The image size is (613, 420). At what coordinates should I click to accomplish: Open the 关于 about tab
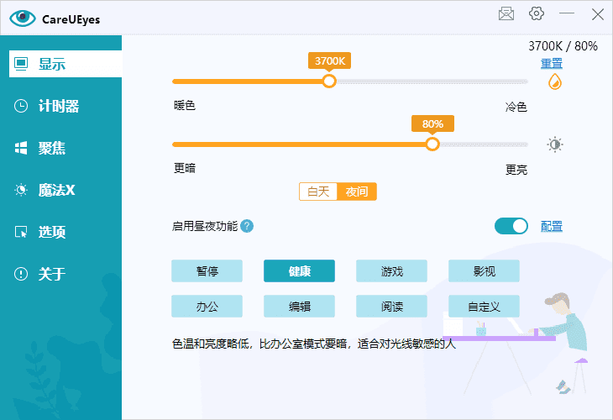pos(52,274)
